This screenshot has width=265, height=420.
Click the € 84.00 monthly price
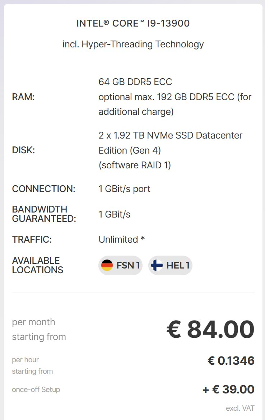(x=210, y=330)
